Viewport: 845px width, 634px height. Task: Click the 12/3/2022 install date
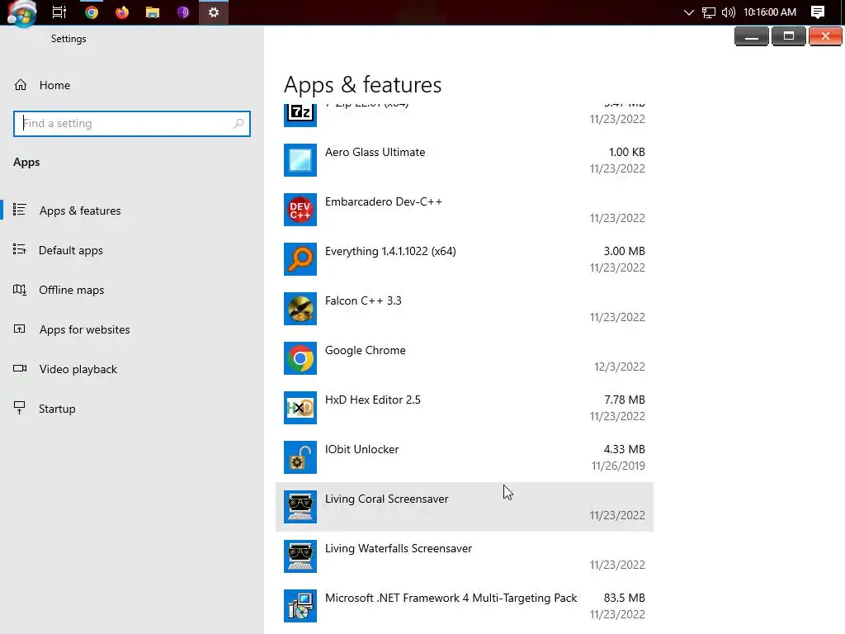click(x=620, y=367)
